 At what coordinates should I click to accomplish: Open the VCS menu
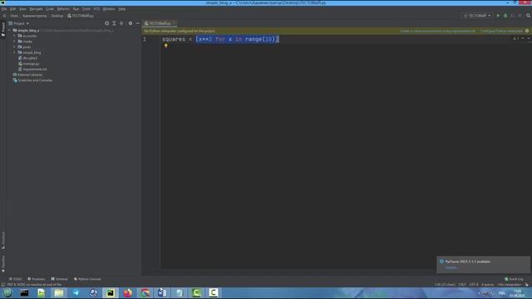(x=96, y=9)
